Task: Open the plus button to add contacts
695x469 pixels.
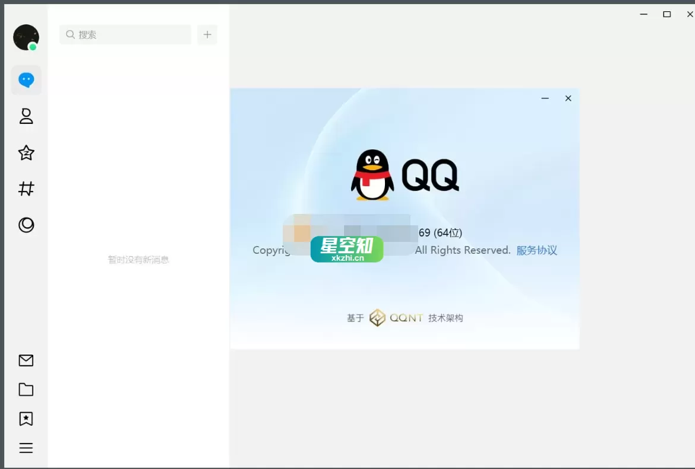Action: tap(207, 34)
